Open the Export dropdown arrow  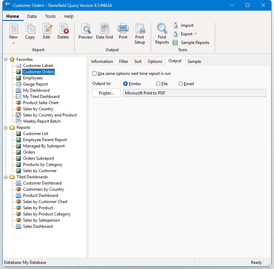196,34
